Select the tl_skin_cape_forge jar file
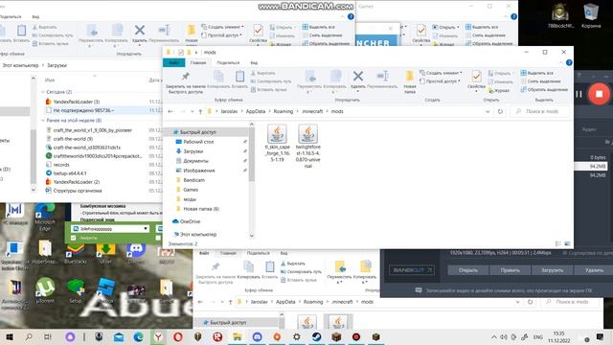 (x=277, y=143)
